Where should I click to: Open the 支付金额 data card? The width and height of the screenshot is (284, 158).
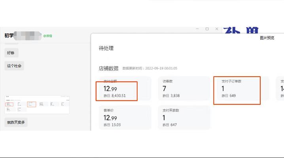(x=125, y=88)
